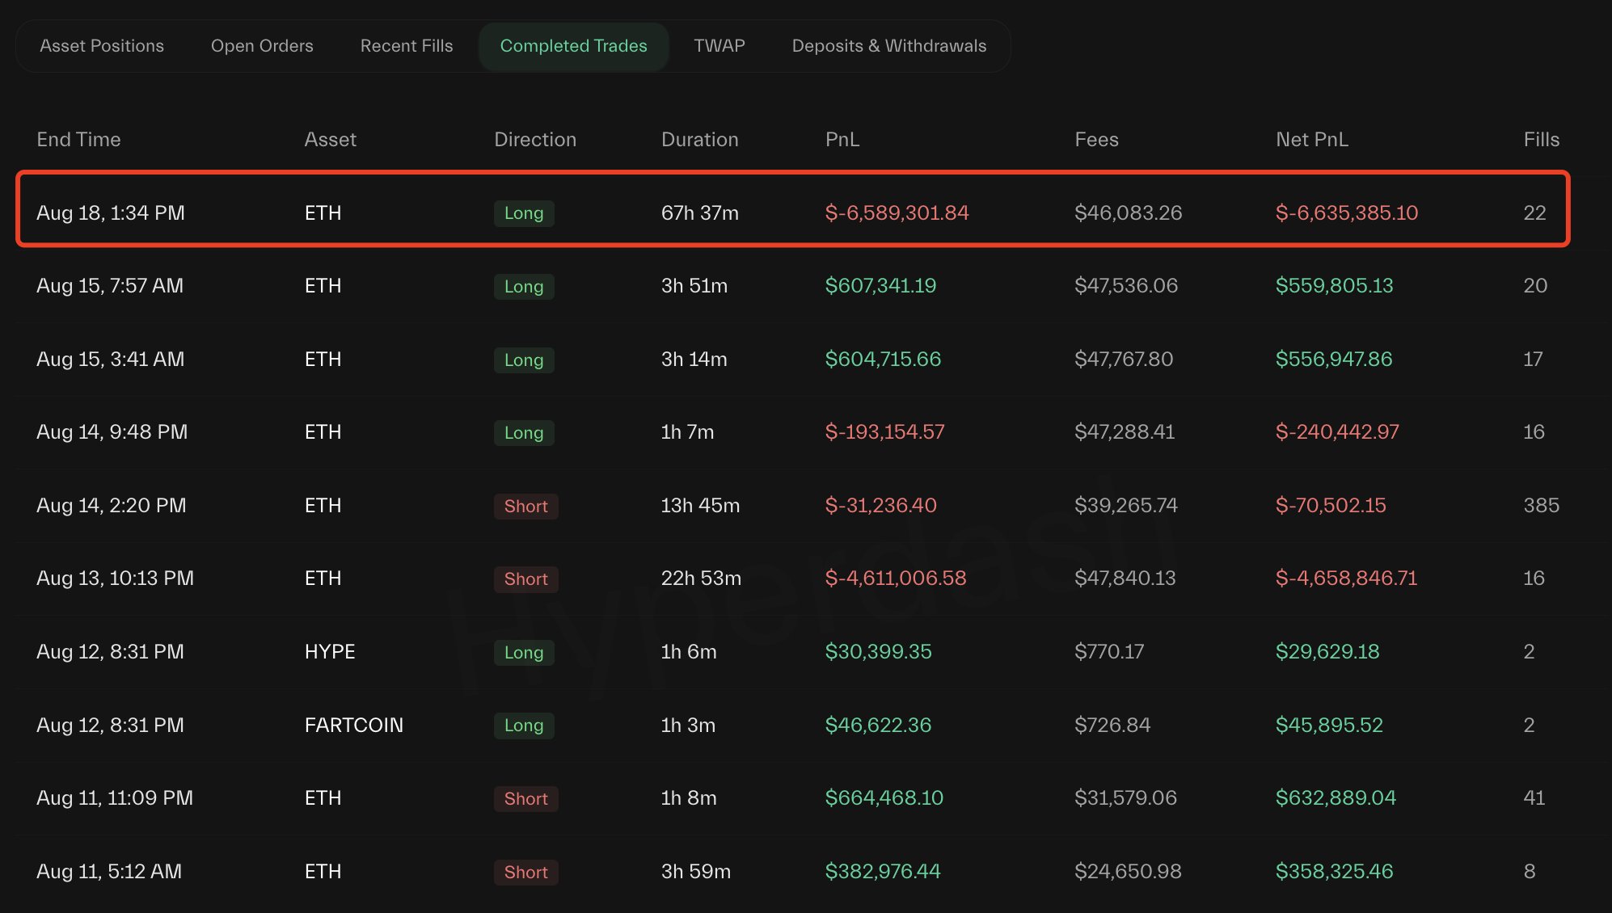Image resolution: width=1612 pixels, height=913 pixels.
Task: Open the TWAP tab
Action: pyautogui.click(x=719, y=46)
